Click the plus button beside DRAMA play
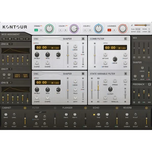Image resolution: width=152 pixels, height=152 pixels. pos(41,30)
